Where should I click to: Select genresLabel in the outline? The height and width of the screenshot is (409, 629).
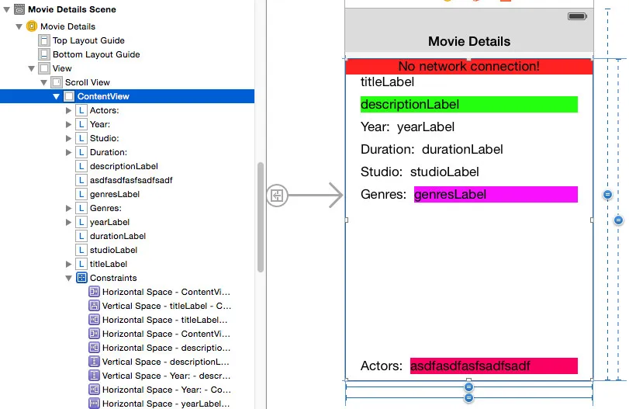pyautogui.click(x=115, y=194)
